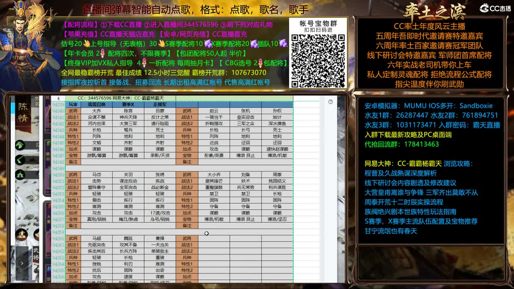Image resolution: width=514 pixels, height=289 pixels.
Task: Select the cell 战必断金
Action: (160, 187)
